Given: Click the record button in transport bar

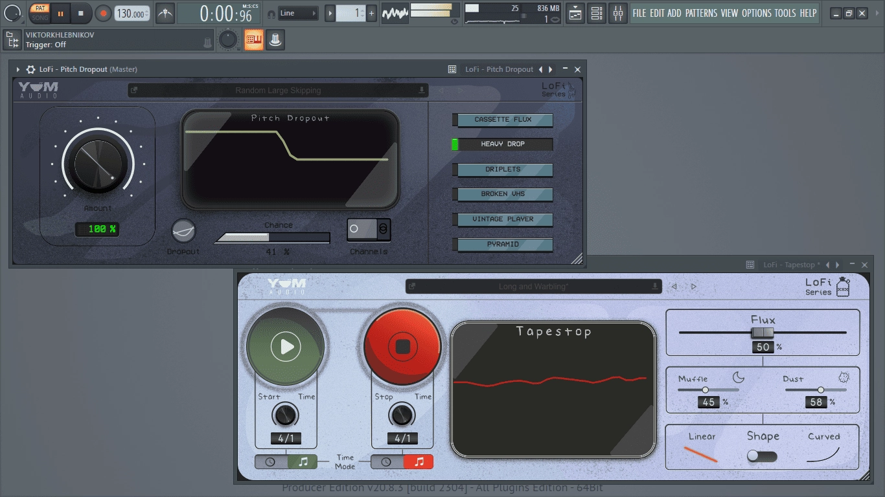Looking at the screenshot, I should tap(103, 13).
